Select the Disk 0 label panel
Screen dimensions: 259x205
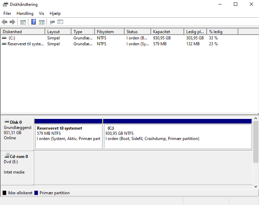pyautogui.click(x=17, y=134)
